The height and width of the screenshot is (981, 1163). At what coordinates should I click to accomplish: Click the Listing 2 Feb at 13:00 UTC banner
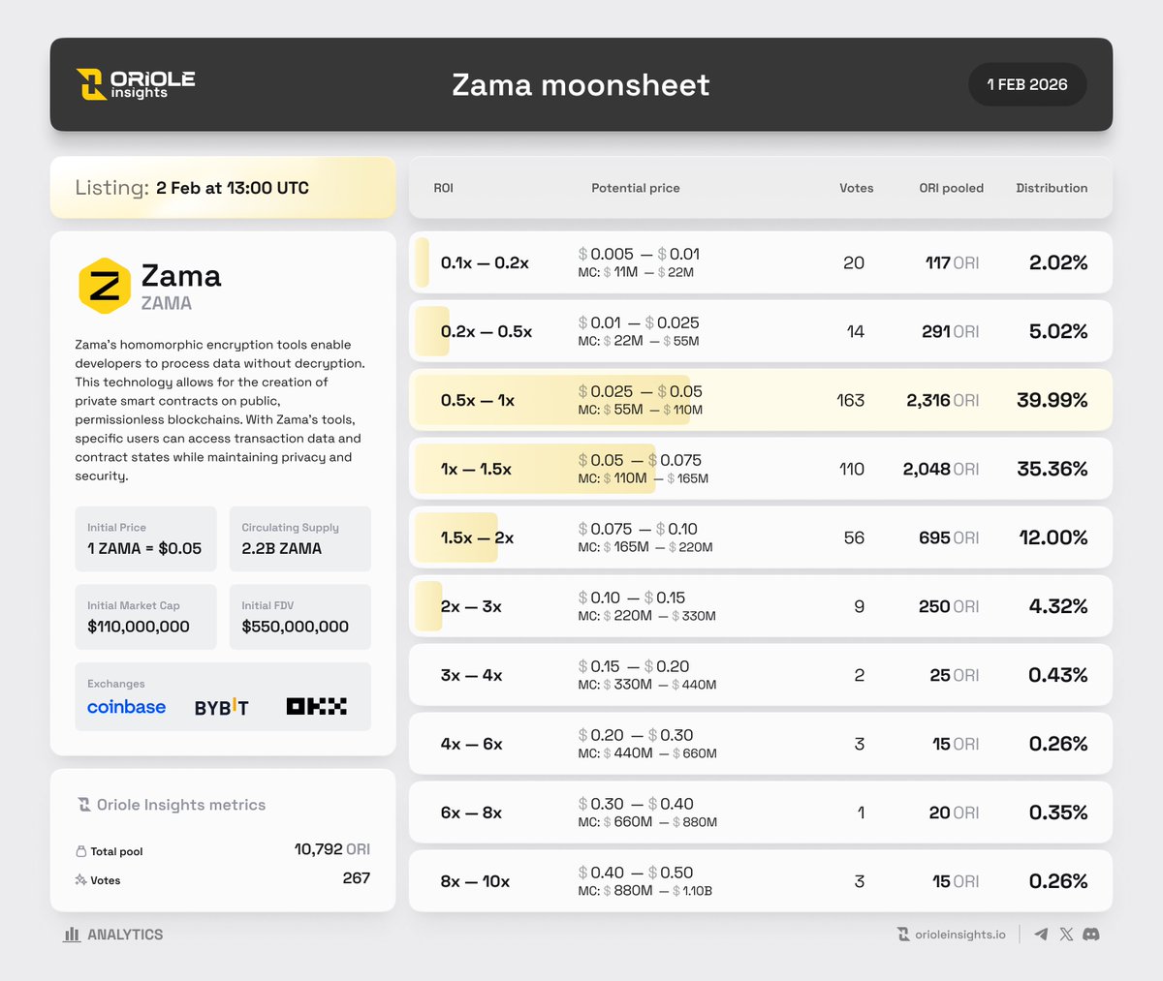click(223, 188)
